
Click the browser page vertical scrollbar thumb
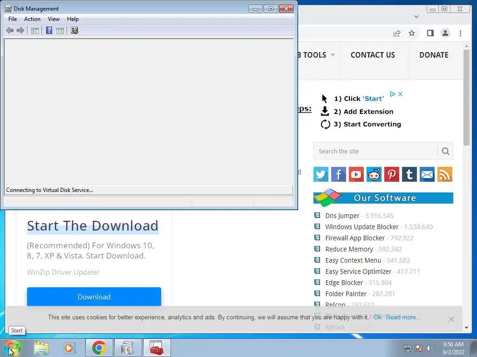coord(466,97)
